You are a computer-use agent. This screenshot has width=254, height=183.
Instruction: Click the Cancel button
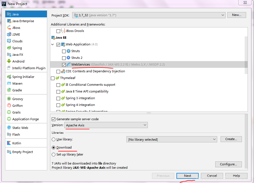tap(212, 176)
